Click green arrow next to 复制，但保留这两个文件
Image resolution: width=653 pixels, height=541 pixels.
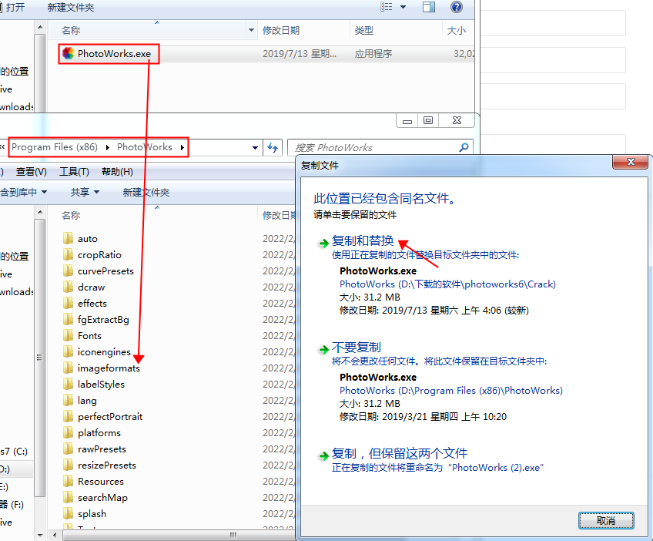(x=323, y=455)
